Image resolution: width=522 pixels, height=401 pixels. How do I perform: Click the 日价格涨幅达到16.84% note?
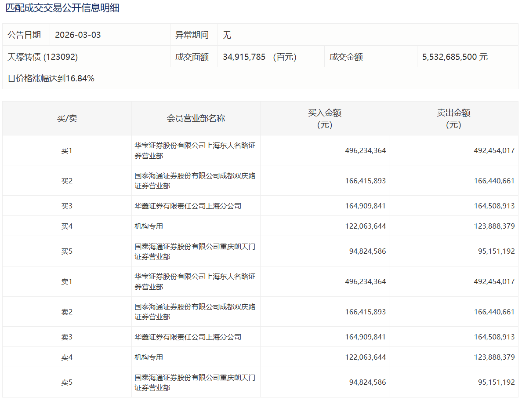coord(51,79)
